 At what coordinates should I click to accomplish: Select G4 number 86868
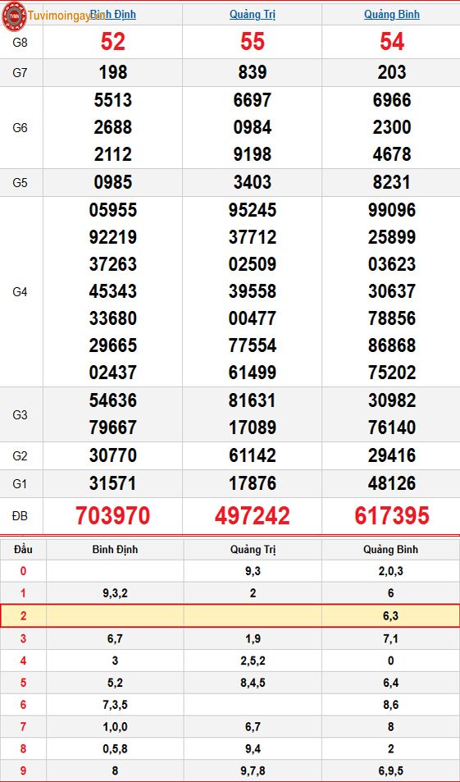[x=392, y=345]
